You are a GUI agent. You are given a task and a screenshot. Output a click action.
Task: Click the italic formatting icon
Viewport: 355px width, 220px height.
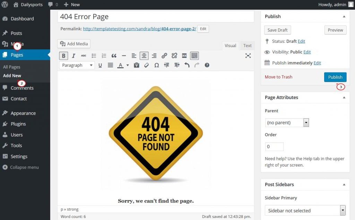[x=73, y=56]
